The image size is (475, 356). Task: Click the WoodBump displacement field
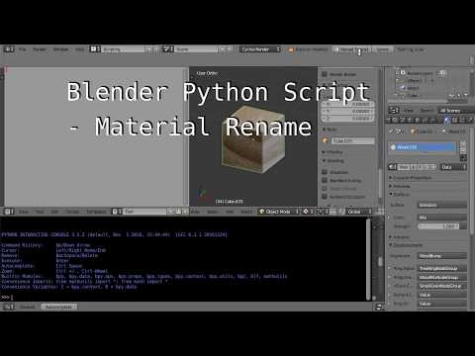[442, 256]
